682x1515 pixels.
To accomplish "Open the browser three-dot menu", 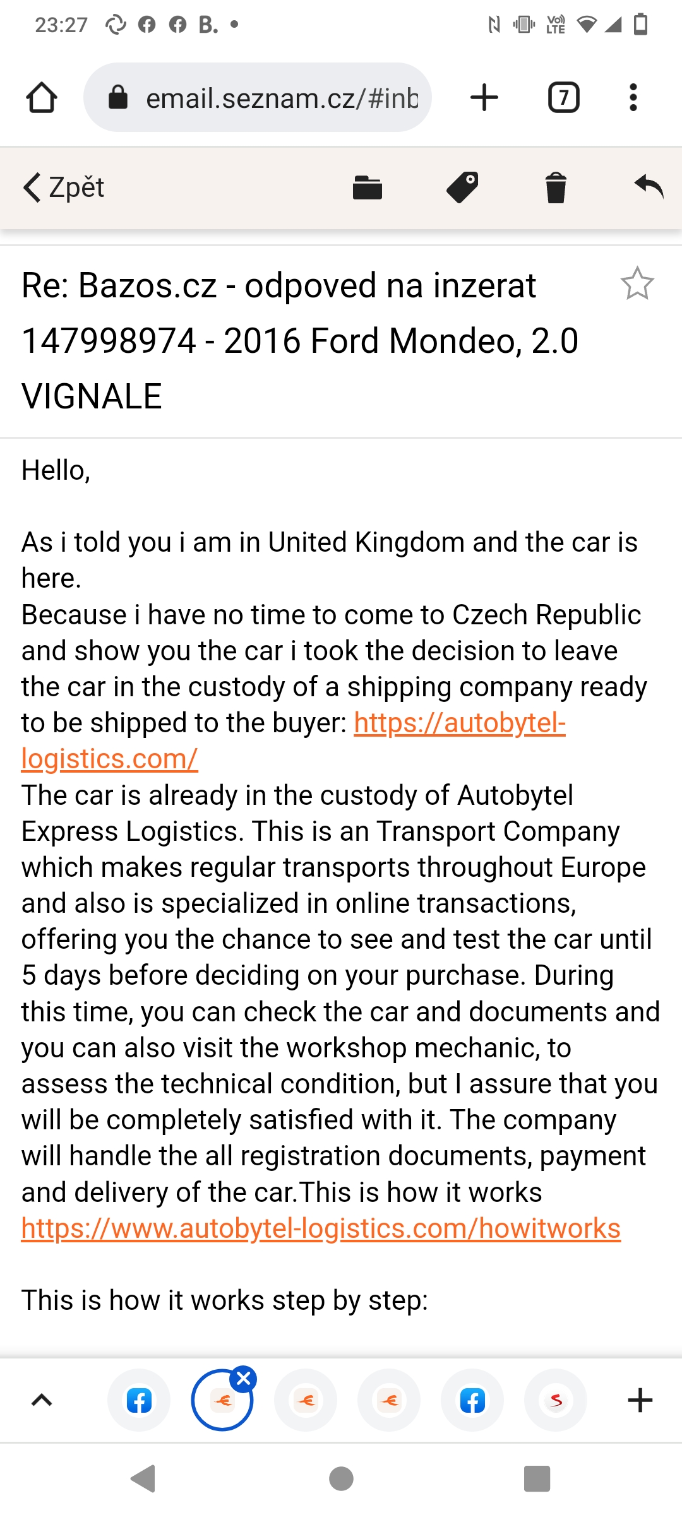I will [x=633, y=98].
